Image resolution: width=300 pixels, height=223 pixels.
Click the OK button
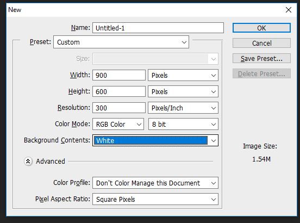click(261, 28)
